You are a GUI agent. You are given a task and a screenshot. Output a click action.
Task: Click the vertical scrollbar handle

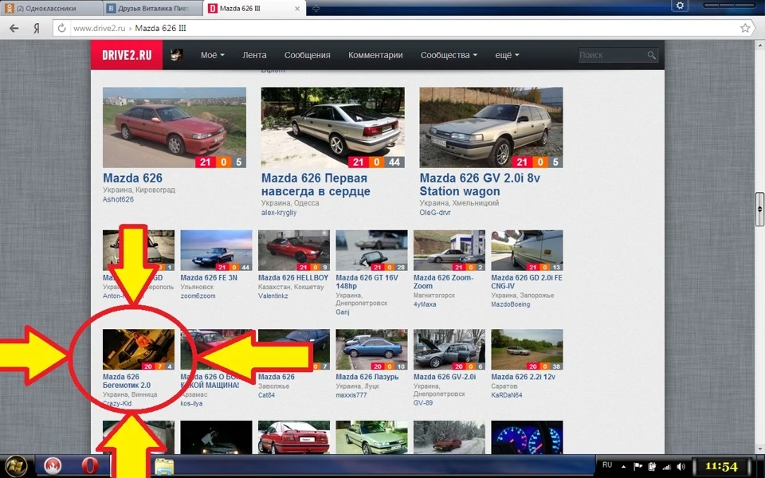[x=759, y=209]
